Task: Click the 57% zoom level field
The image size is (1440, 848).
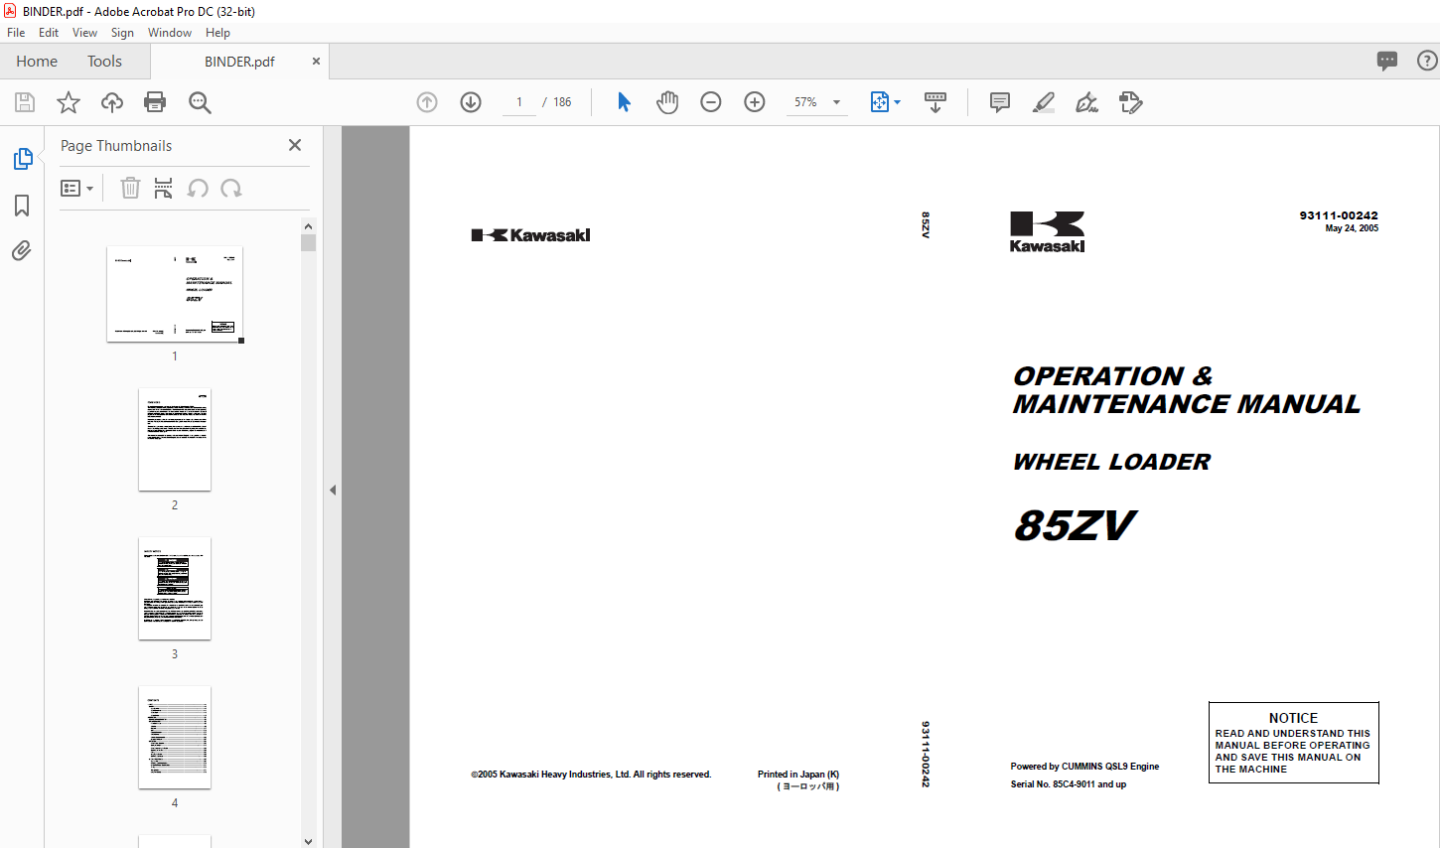Action: click(x=805, y=102)
